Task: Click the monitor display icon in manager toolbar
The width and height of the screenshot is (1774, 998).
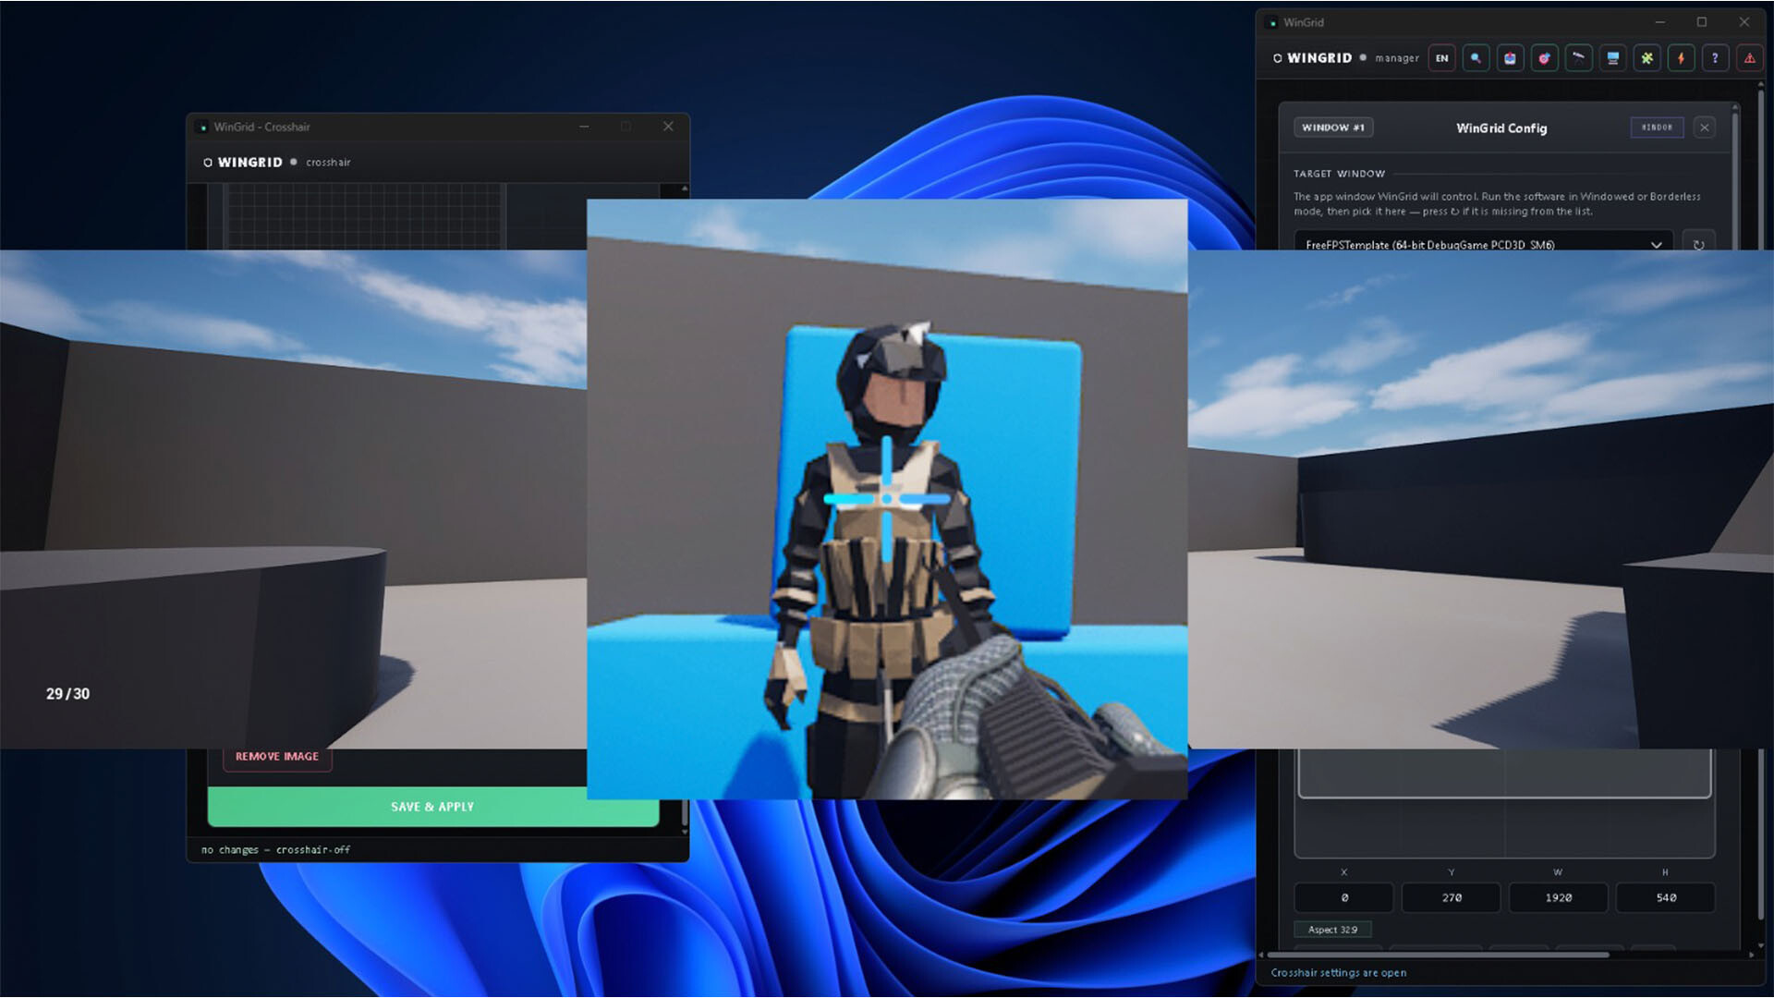Action: [1612, 58]
